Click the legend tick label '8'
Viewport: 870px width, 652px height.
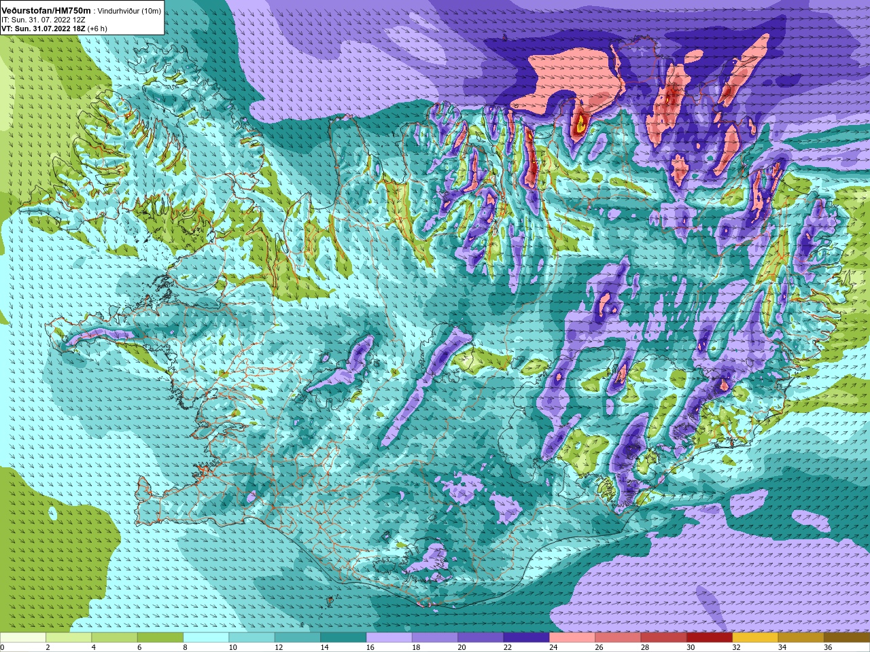(184, 647)
